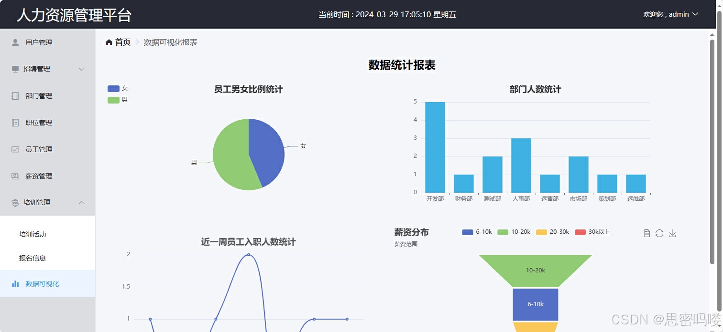Image resolution: width=723 pixels, height=332 pixels.
Task: Open the admin user dropdown arrow
Action: point(695,14)
